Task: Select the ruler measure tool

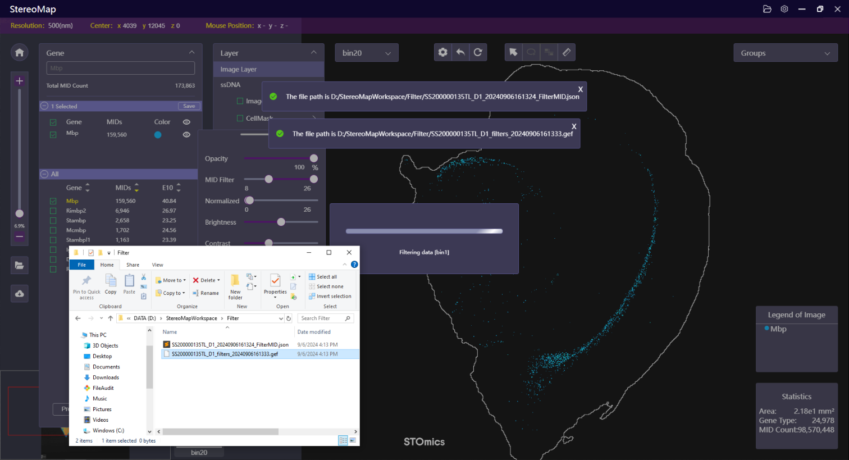Action: click(567, 52)
